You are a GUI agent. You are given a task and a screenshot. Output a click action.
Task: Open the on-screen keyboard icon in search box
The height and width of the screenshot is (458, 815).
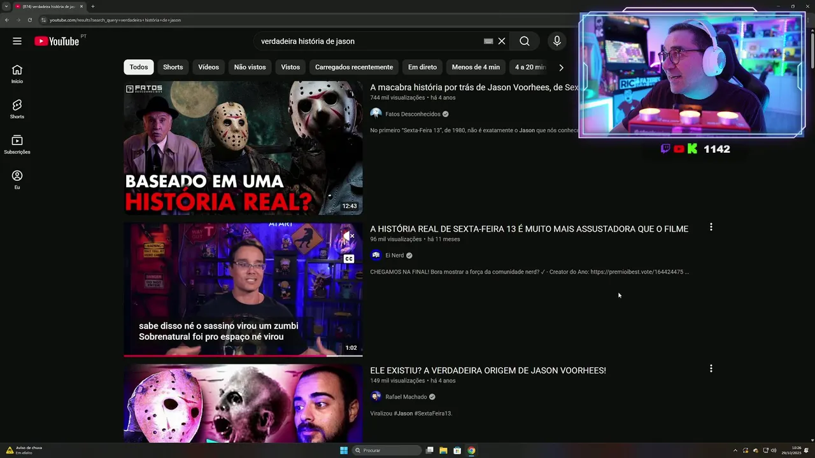pyautogui.click(x=488, y=41)
